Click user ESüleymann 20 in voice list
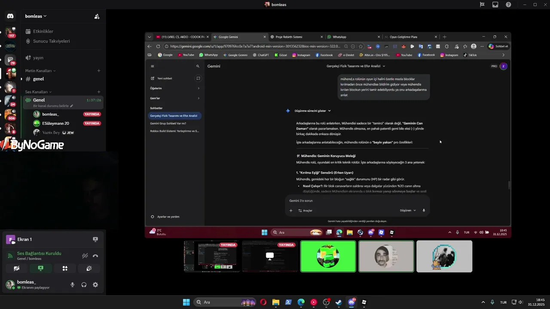Viewport: 550px width, 309px height. (55, 123)
